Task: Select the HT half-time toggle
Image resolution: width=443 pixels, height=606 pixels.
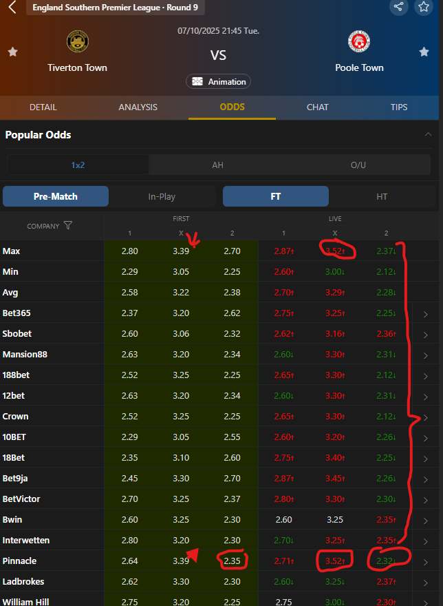Action: [x=382, y=196]
